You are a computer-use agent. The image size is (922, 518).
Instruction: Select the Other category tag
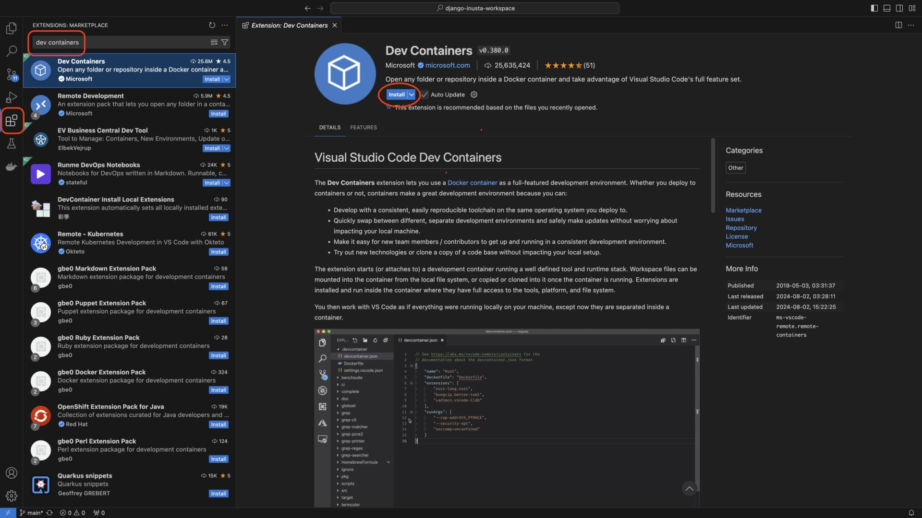735,168
